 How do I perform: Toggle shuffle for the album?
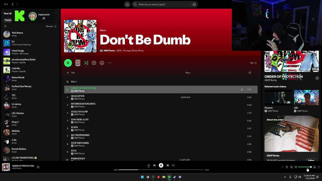(86, 63)
